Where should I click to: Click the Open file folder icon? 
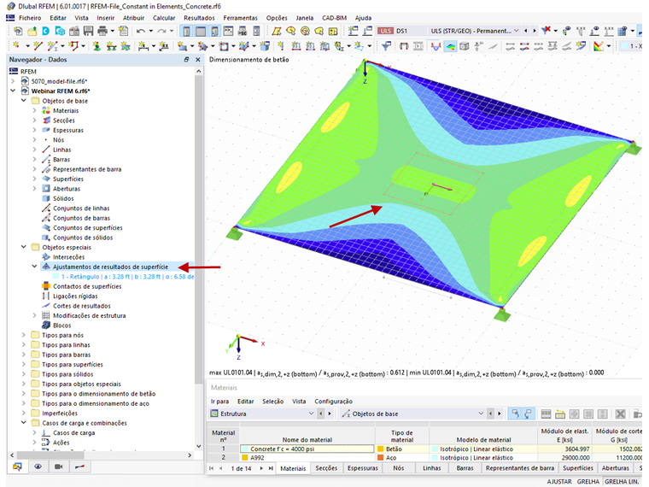pos(32,31)
